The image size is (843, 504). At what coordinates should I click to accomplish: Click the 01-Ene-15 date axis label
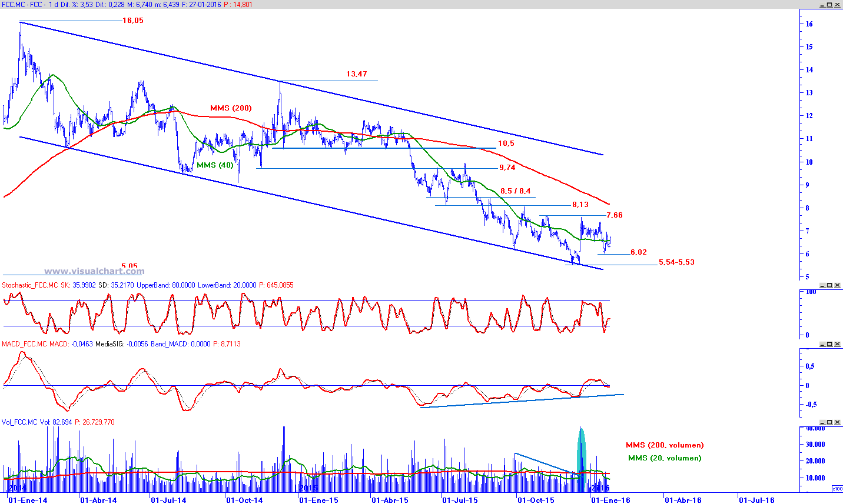(x=318, y=500)
